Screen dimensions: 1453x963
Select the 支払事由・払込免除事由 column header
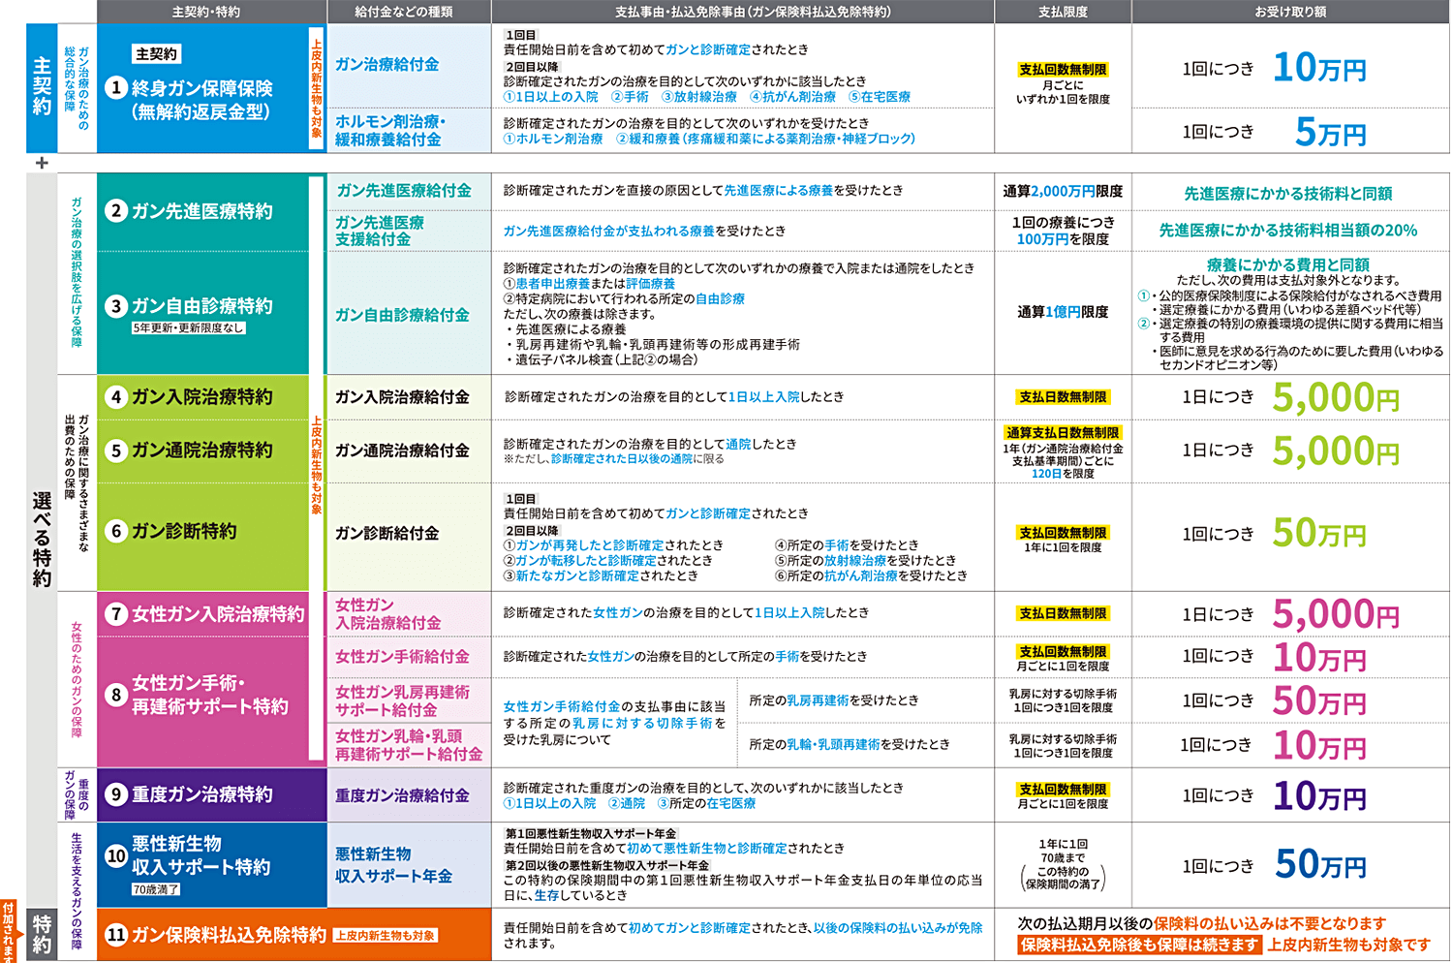(753, 12)
